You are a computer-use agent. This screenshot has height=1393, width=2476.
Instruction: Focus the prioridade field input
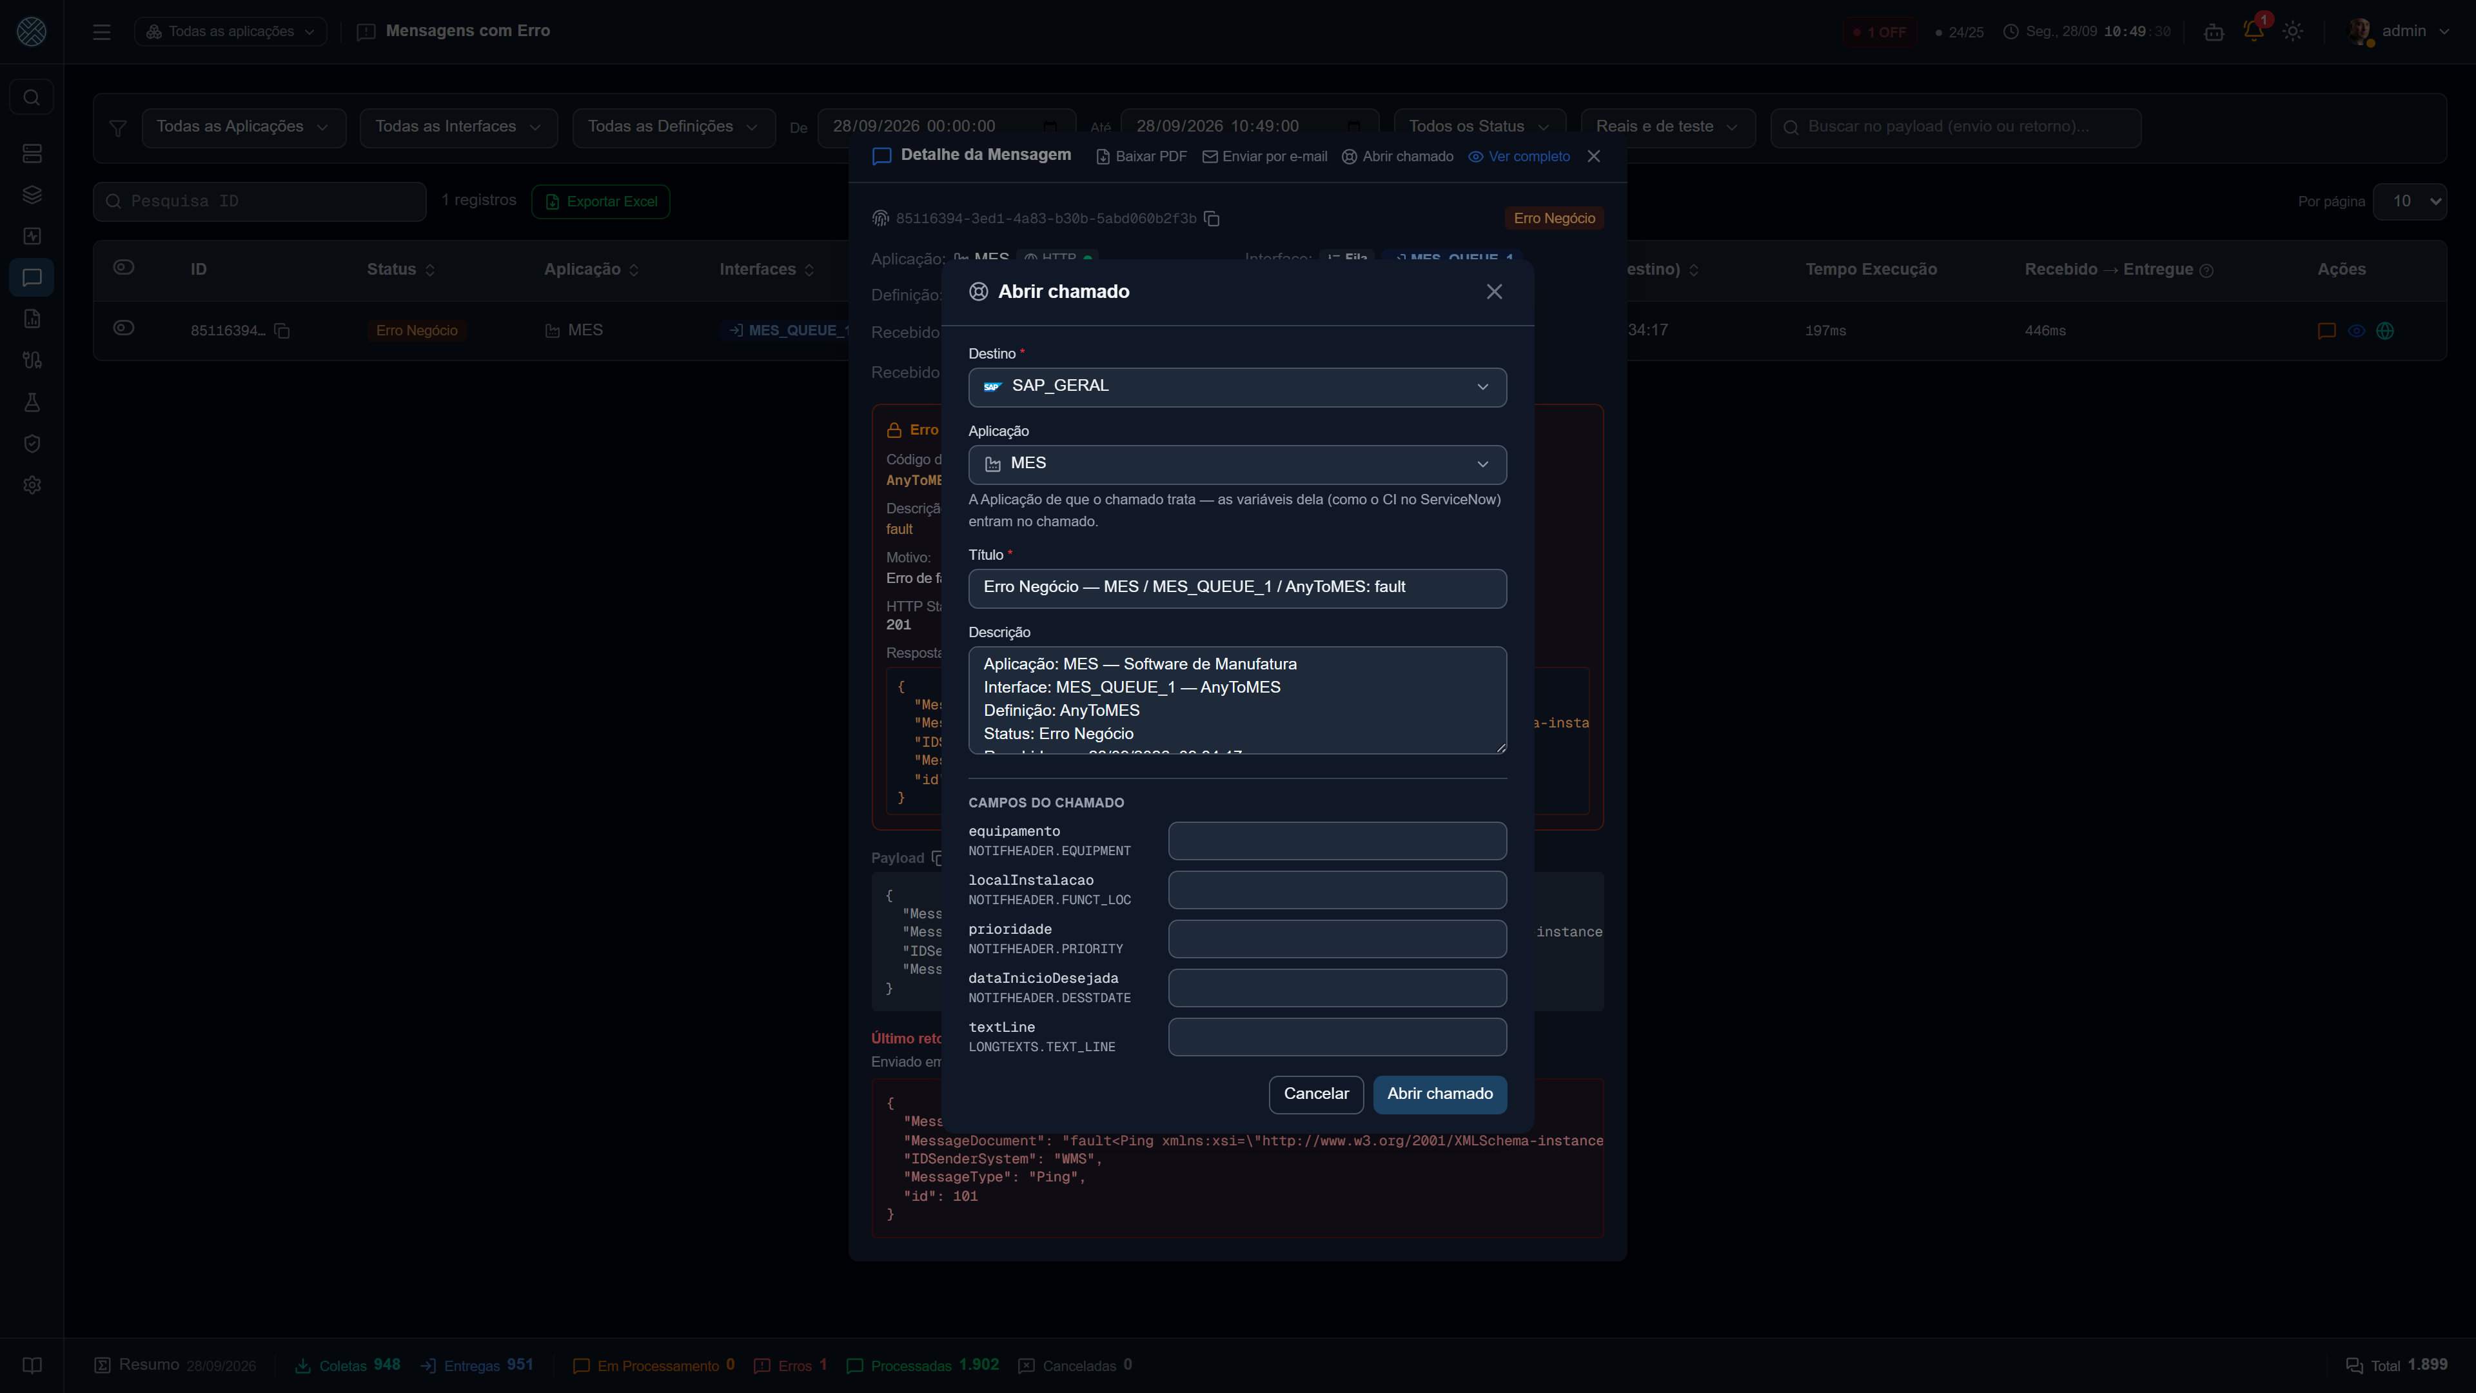(x=1337, y=939)
